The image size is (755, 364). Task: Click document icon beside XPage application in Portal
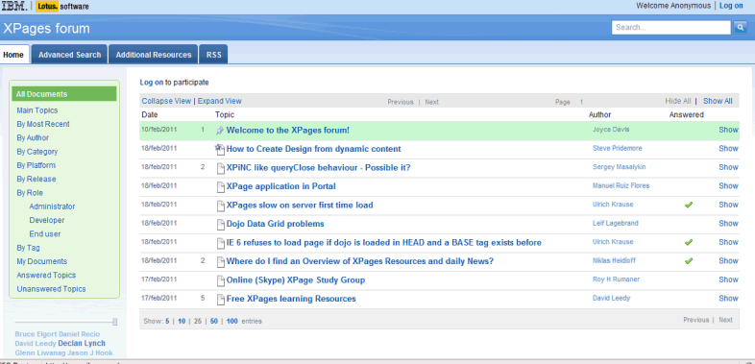point(221,187)
